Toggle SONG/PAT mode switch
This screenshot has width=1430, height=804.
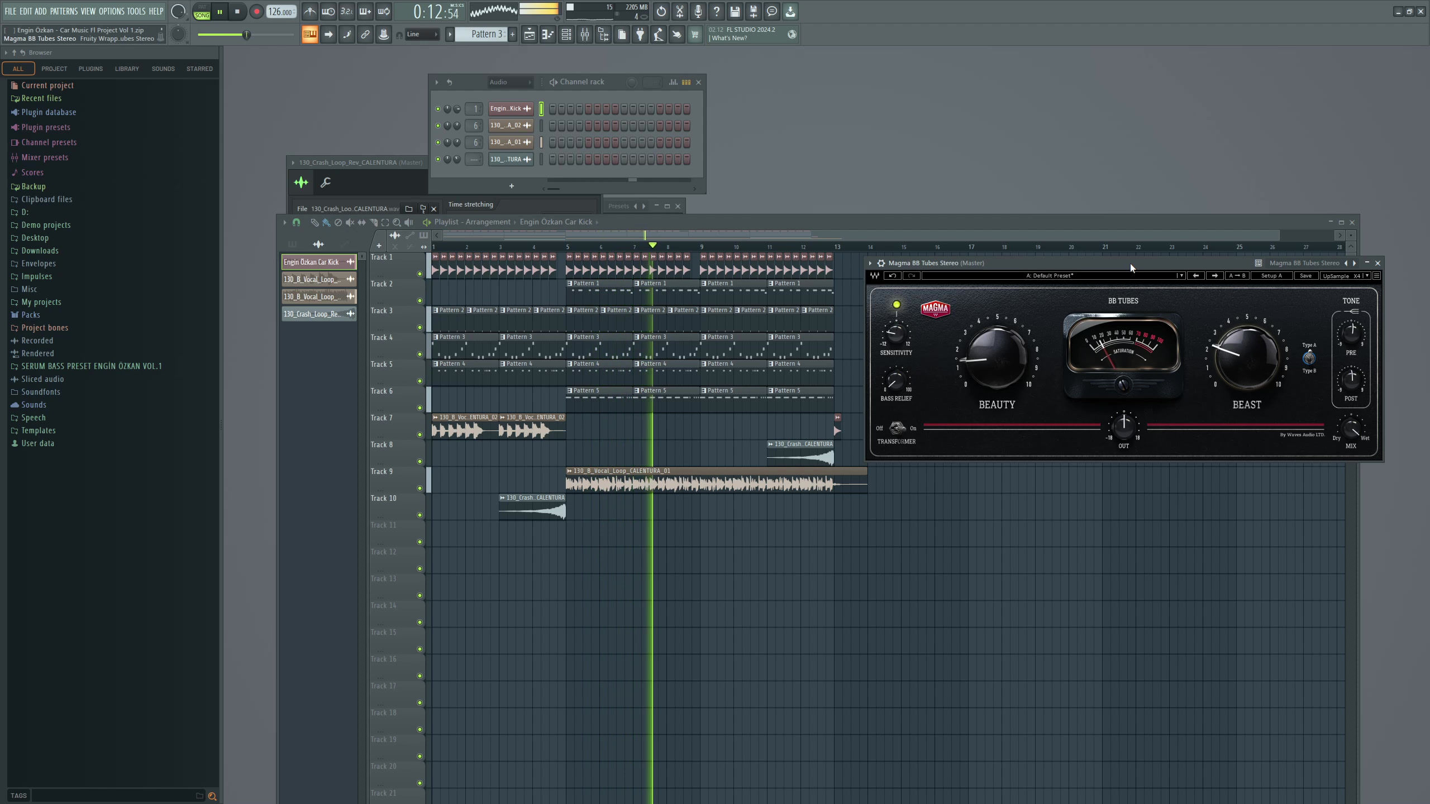(x=202, y=12)
